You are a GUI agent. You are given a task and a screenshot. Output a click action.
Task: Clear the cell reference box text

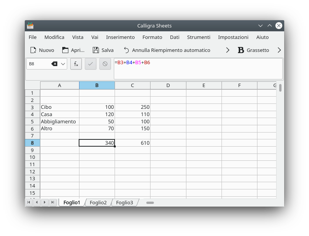point(54,64)
